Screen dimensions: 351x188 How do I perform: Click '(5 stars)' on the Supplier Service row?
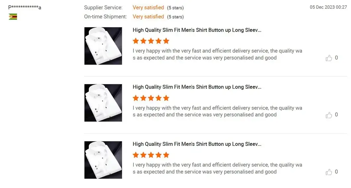(175, 8)
